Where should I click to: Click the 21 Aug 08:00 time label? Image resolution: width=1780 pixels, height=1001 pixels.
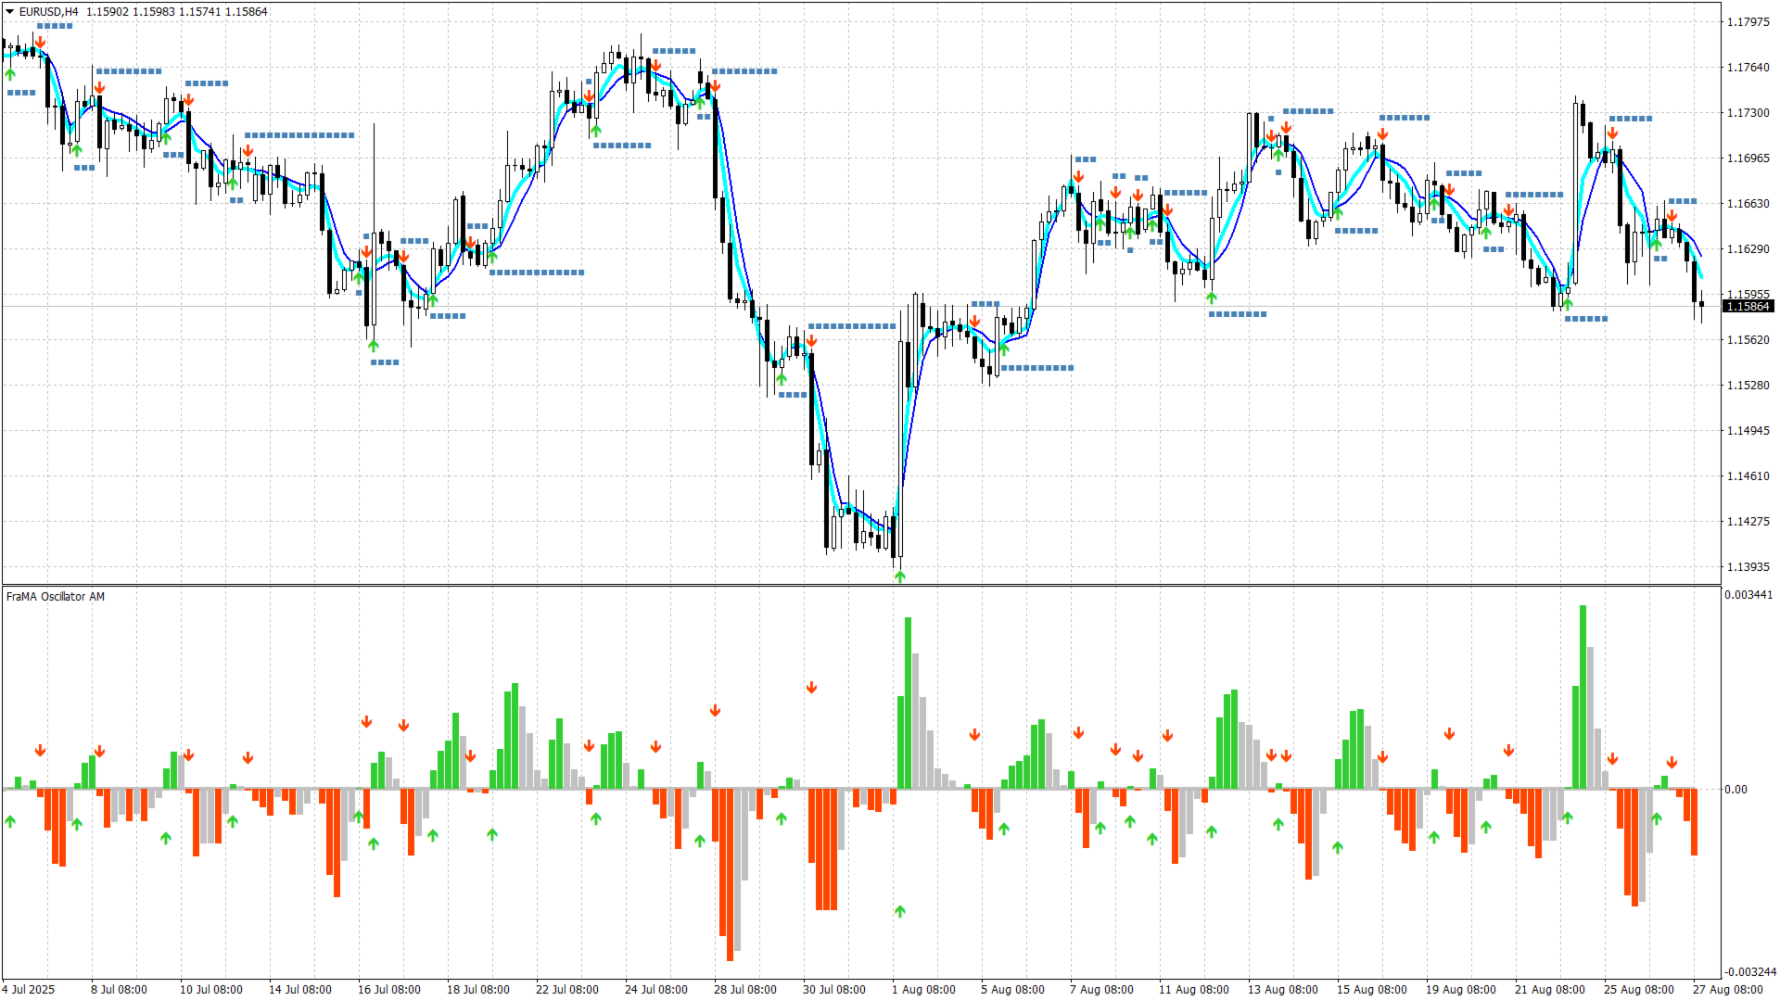[x=1550, y=990]
